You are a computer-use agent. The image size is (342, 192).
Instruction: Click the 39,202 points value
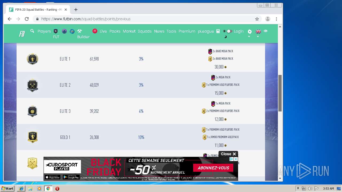(x=94, y=111)
